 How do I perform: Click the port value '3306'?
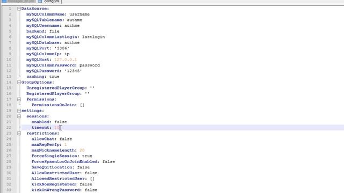coord(62,48)
